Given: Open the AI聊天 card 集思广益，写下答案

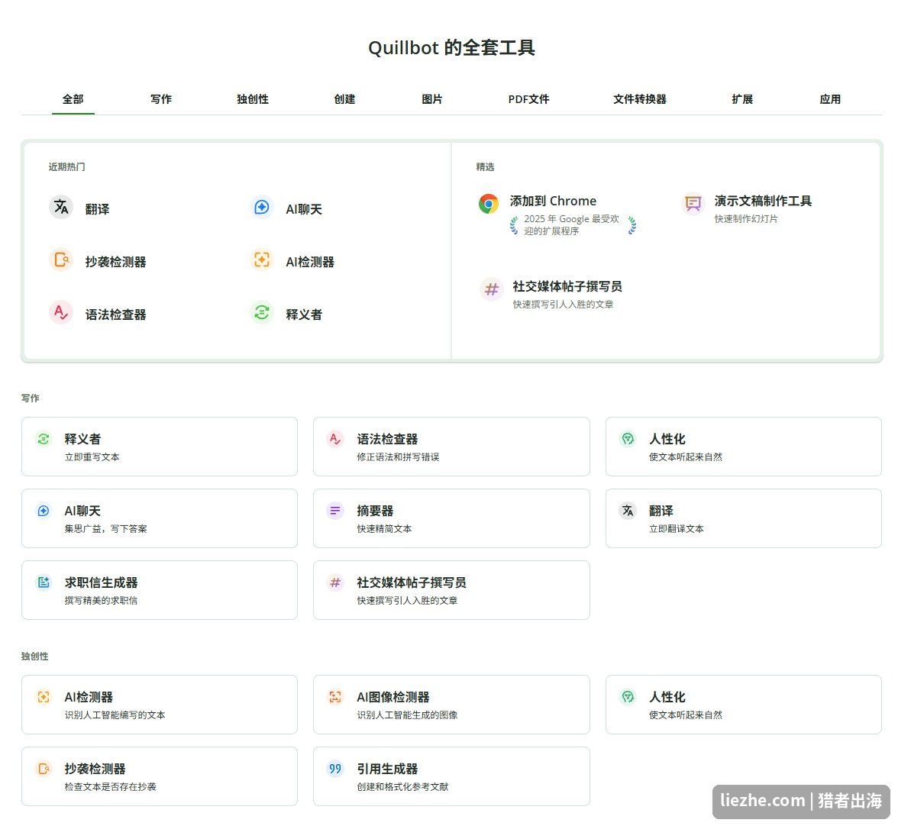Looking at the screenshot, I should point(159,518).
